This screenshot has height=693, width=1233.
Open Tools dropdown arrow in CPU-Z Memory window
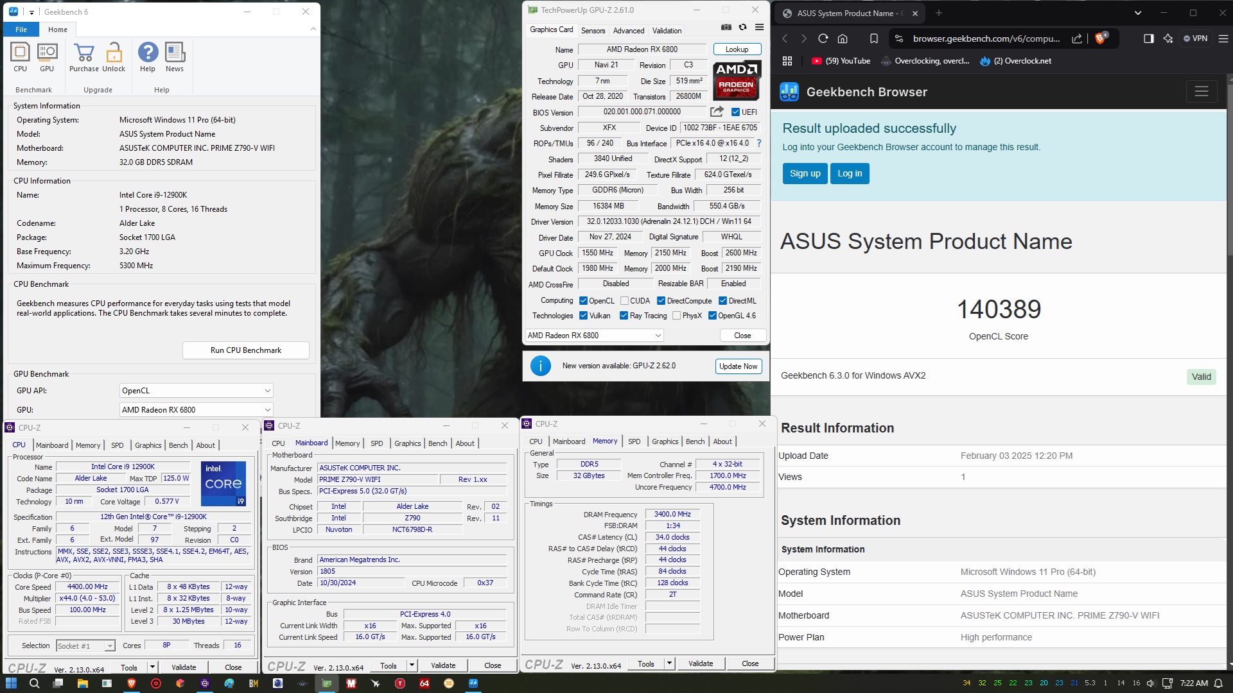669,663
